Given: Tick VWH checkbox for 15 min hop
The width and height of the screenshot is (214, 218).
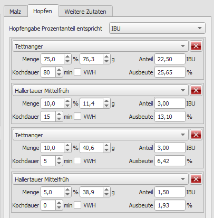Looking at the screenshot, I should click(77, 117).
